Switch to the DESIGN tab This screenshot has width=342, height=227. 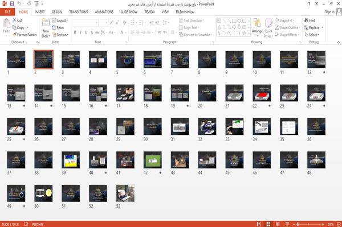[x=57, y=12]
